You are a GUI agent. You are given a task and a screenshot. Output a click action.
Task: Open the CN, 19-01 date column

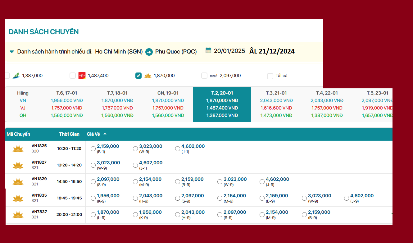[168, 93]
